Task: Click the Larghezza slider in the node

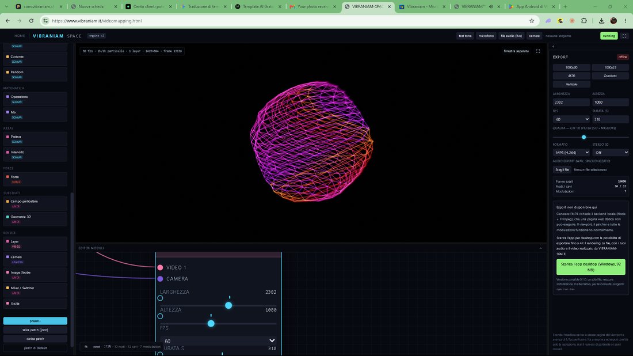Action: tap(219, 305)
